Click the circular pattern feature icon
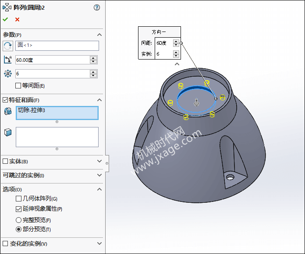305x254 pixels. [x=7, y=7]
